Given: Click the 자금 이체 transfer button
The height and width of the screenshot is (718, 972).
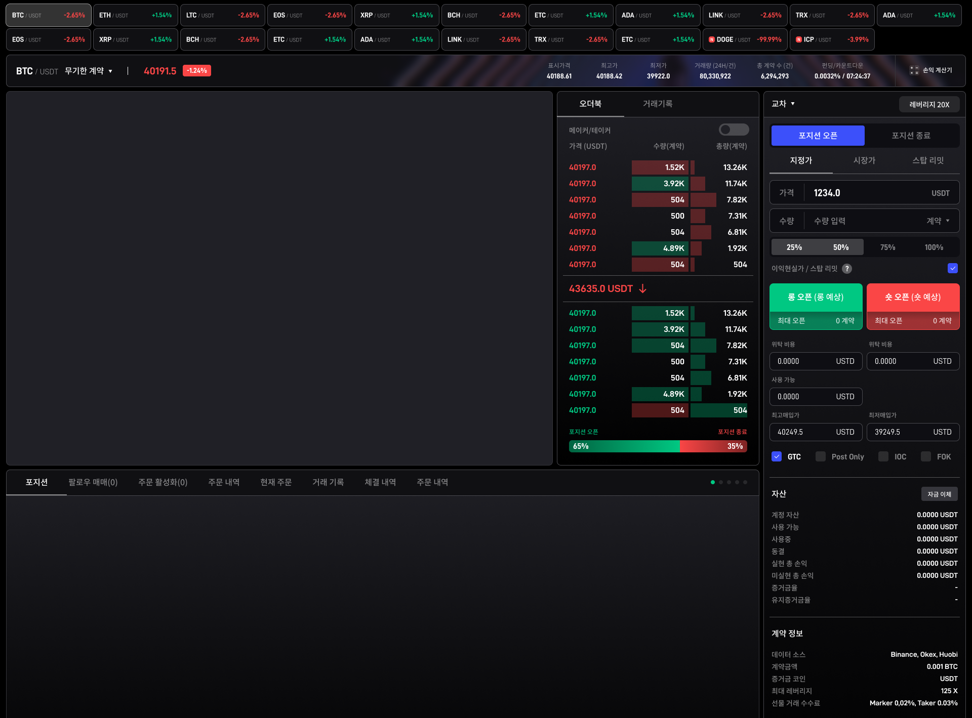Looking at the screenshot, I should tap(939, 494).
